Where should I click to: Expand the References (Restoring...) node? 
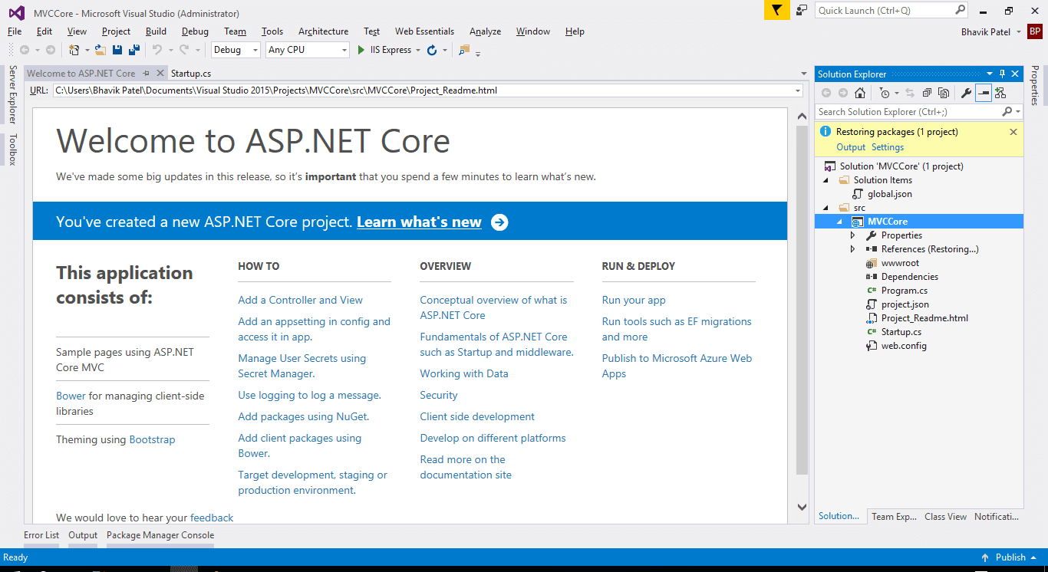tap(852, 249)
